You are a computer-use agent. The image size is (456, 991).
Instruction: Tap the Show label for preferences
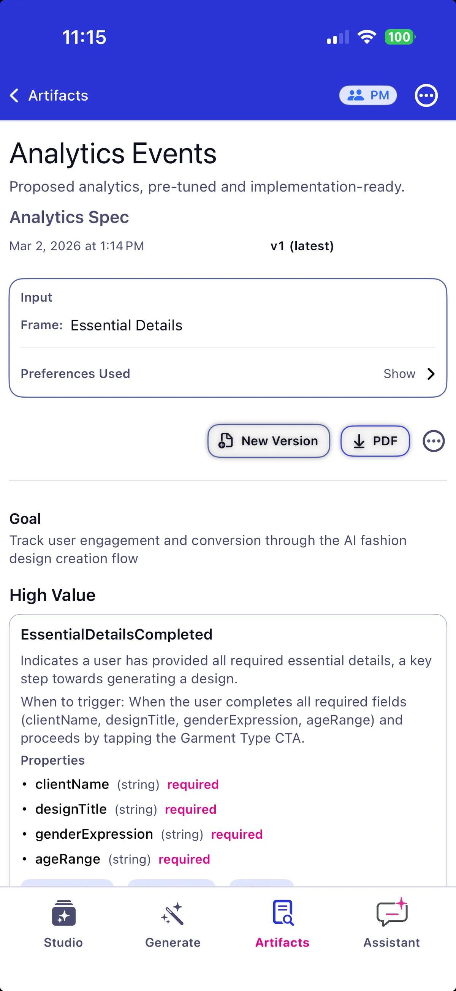[x=399, y=373]
